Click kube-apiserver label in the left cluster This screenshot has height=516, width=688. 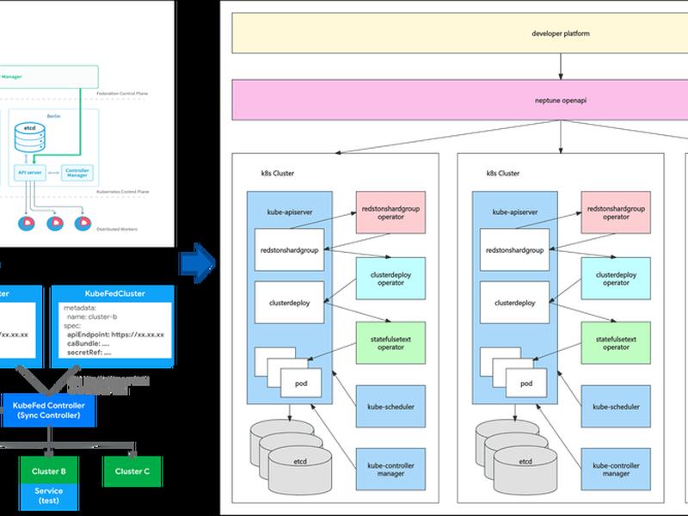pos(290,212)
